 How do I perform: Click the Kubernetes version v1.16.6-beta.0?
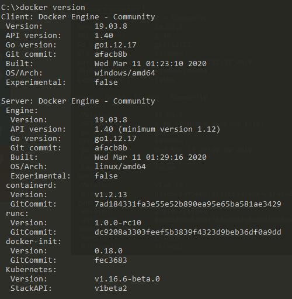coord(127,279)
